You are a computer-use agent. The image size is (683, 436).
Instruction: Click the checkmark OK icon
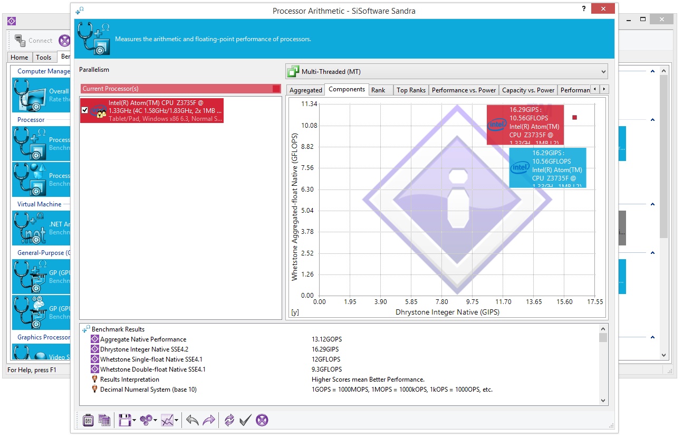245,420
